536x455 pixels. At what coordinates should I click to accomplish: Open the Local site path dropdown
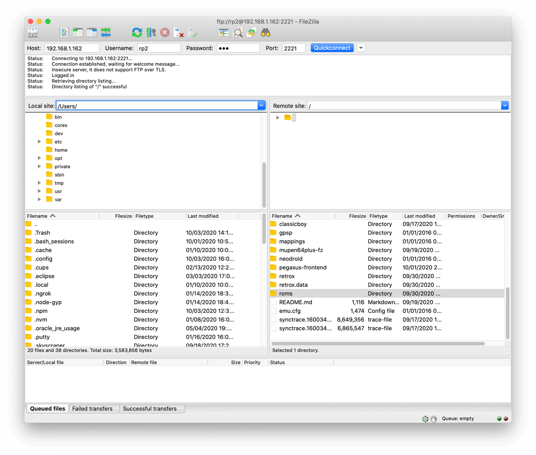tap(261, 106)
